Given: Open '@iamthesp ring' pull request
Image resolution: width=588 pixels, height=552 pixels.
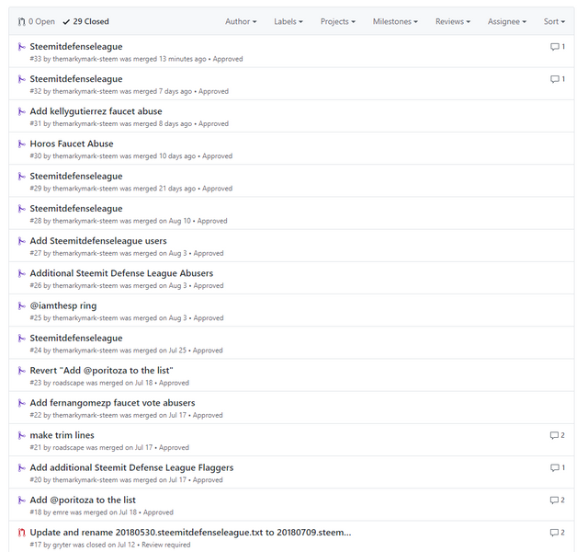Looking at the screenshot, I should (x=63, y=305).
